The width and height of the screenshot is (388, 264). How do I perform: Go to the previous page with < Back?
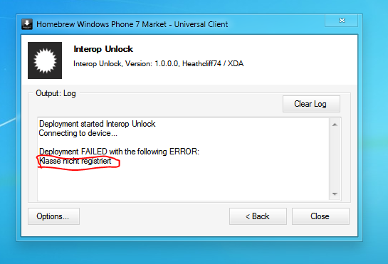tap(258, 216)
